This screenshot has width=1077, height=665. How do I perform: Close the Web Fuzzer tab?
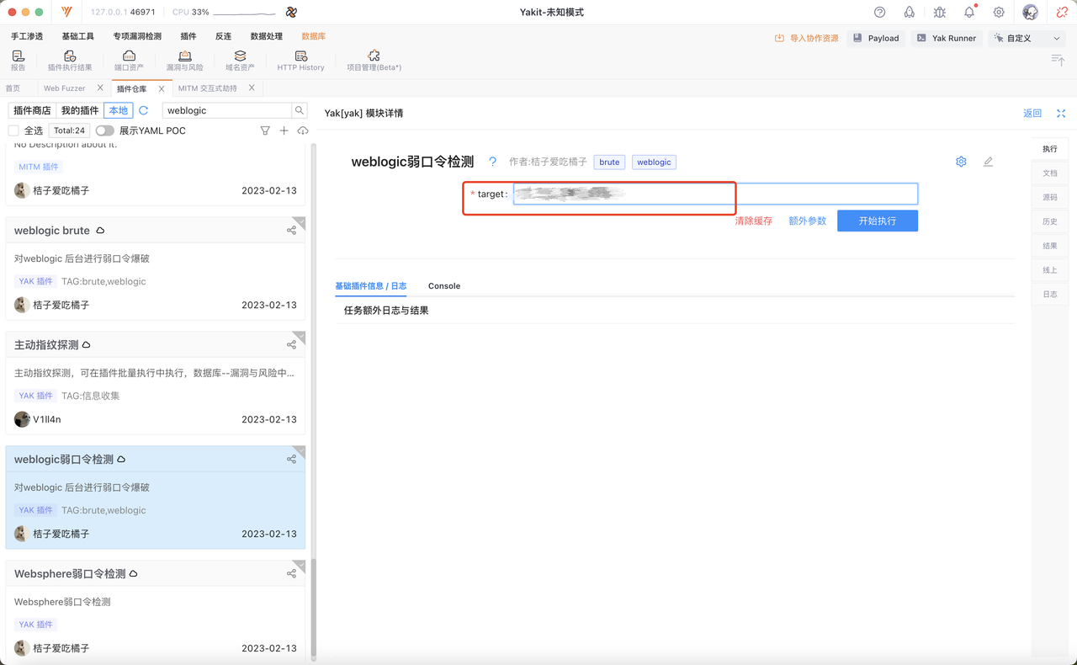click(100, 88)
